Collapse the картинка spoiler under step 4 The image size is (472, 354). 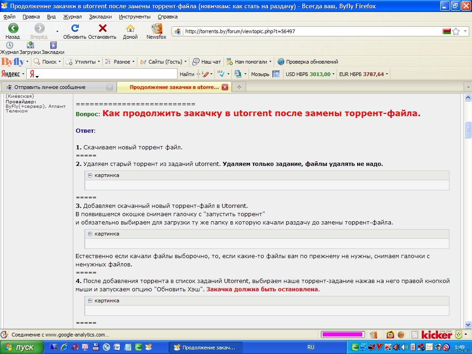click(x=90, y=301)
